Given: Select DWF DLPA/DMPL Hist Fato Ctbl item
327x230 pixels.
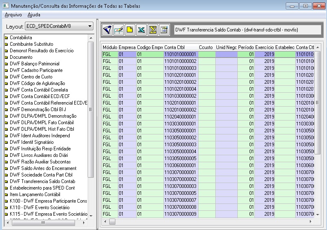Looking at the screenshot, I should click(x=42, y=129).
